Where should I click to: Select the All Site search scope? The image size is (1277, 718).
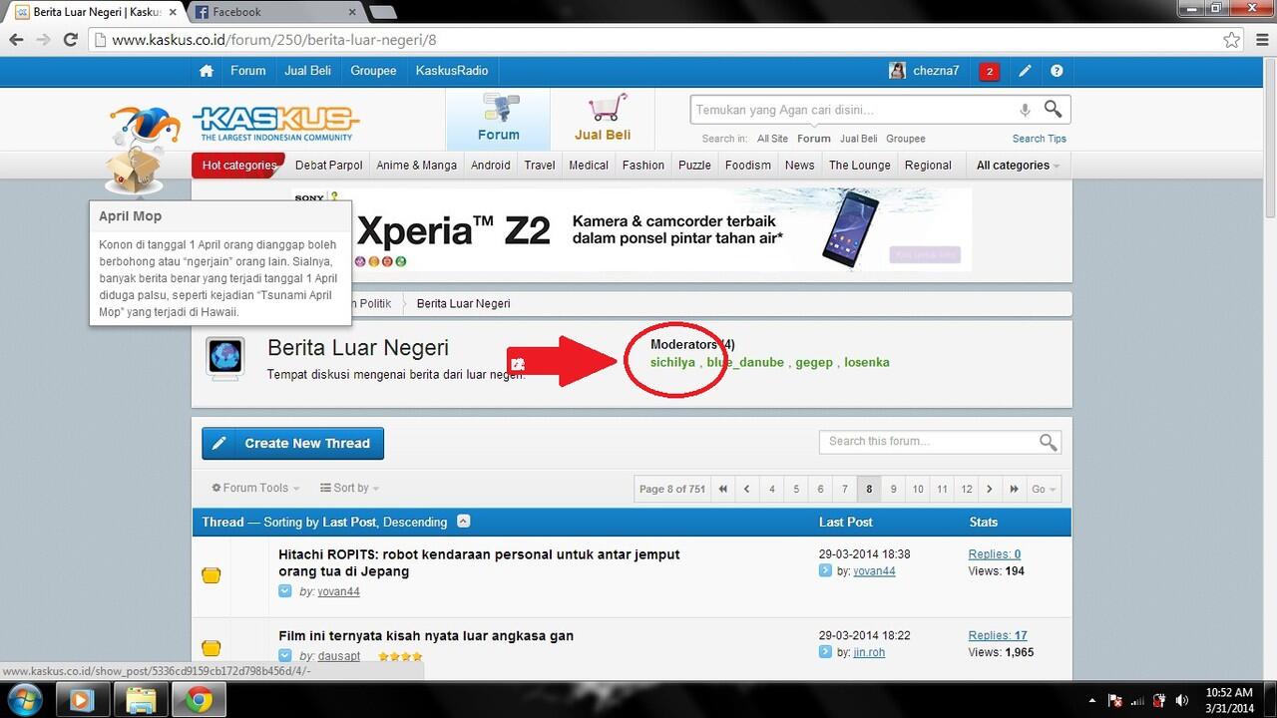pyautogui.click(x=772, y=139)
